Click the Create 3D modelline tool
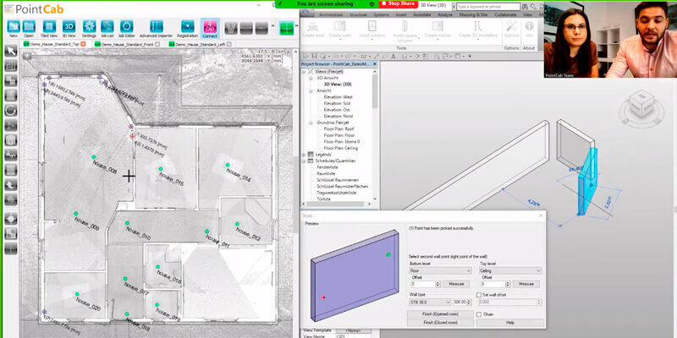 click(477, 30)
